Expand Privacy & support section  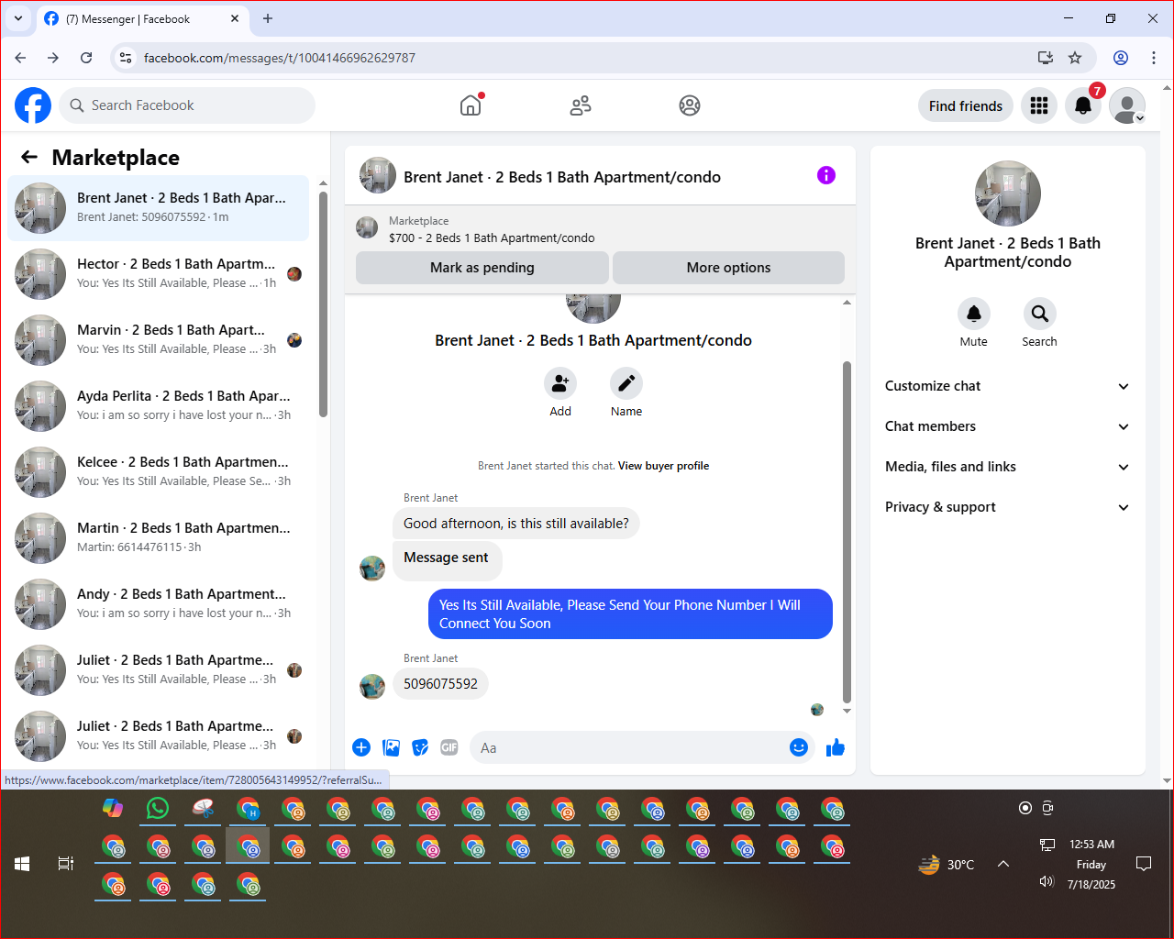click(x=1007, y=507)
